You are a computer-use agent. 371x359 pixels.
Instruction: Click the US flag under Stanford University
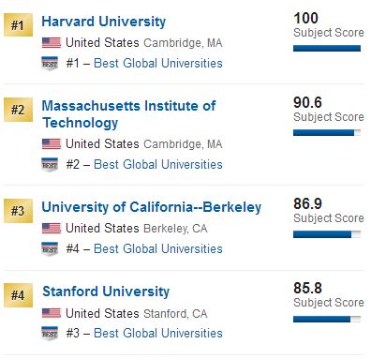pos(52,313)
